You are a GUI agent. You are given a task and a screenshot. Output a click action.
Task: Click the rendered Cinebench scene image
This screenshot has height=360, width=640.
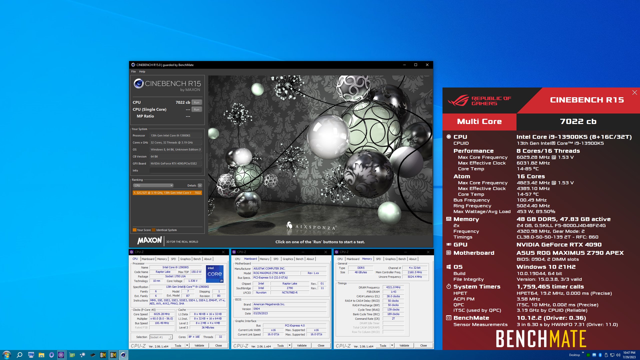[320, 155]
